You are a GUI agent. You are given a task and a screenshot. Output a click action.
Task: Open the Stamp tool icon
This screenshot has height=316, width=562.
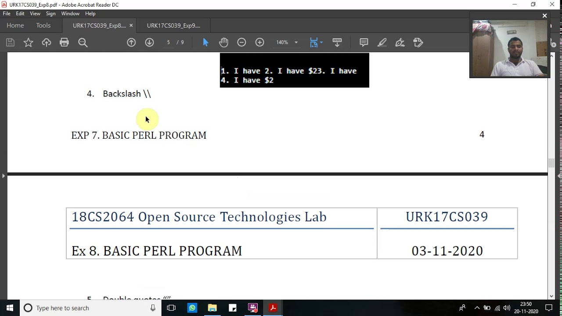[x=418, y=43]
